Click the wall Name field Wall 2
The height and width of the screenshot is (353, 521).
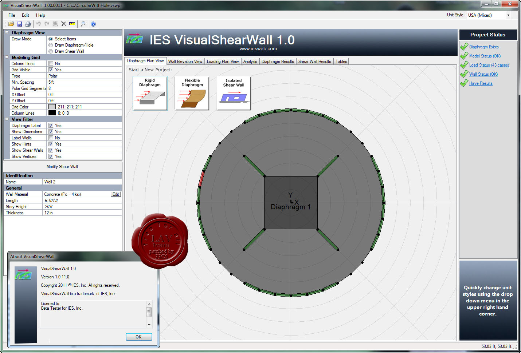tap(82, 182)
